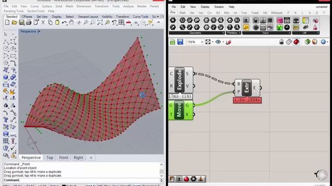332x186 pixels.
Task: Select the Circle tool in Rhino sidebar
Action: (x=6, y=49)
